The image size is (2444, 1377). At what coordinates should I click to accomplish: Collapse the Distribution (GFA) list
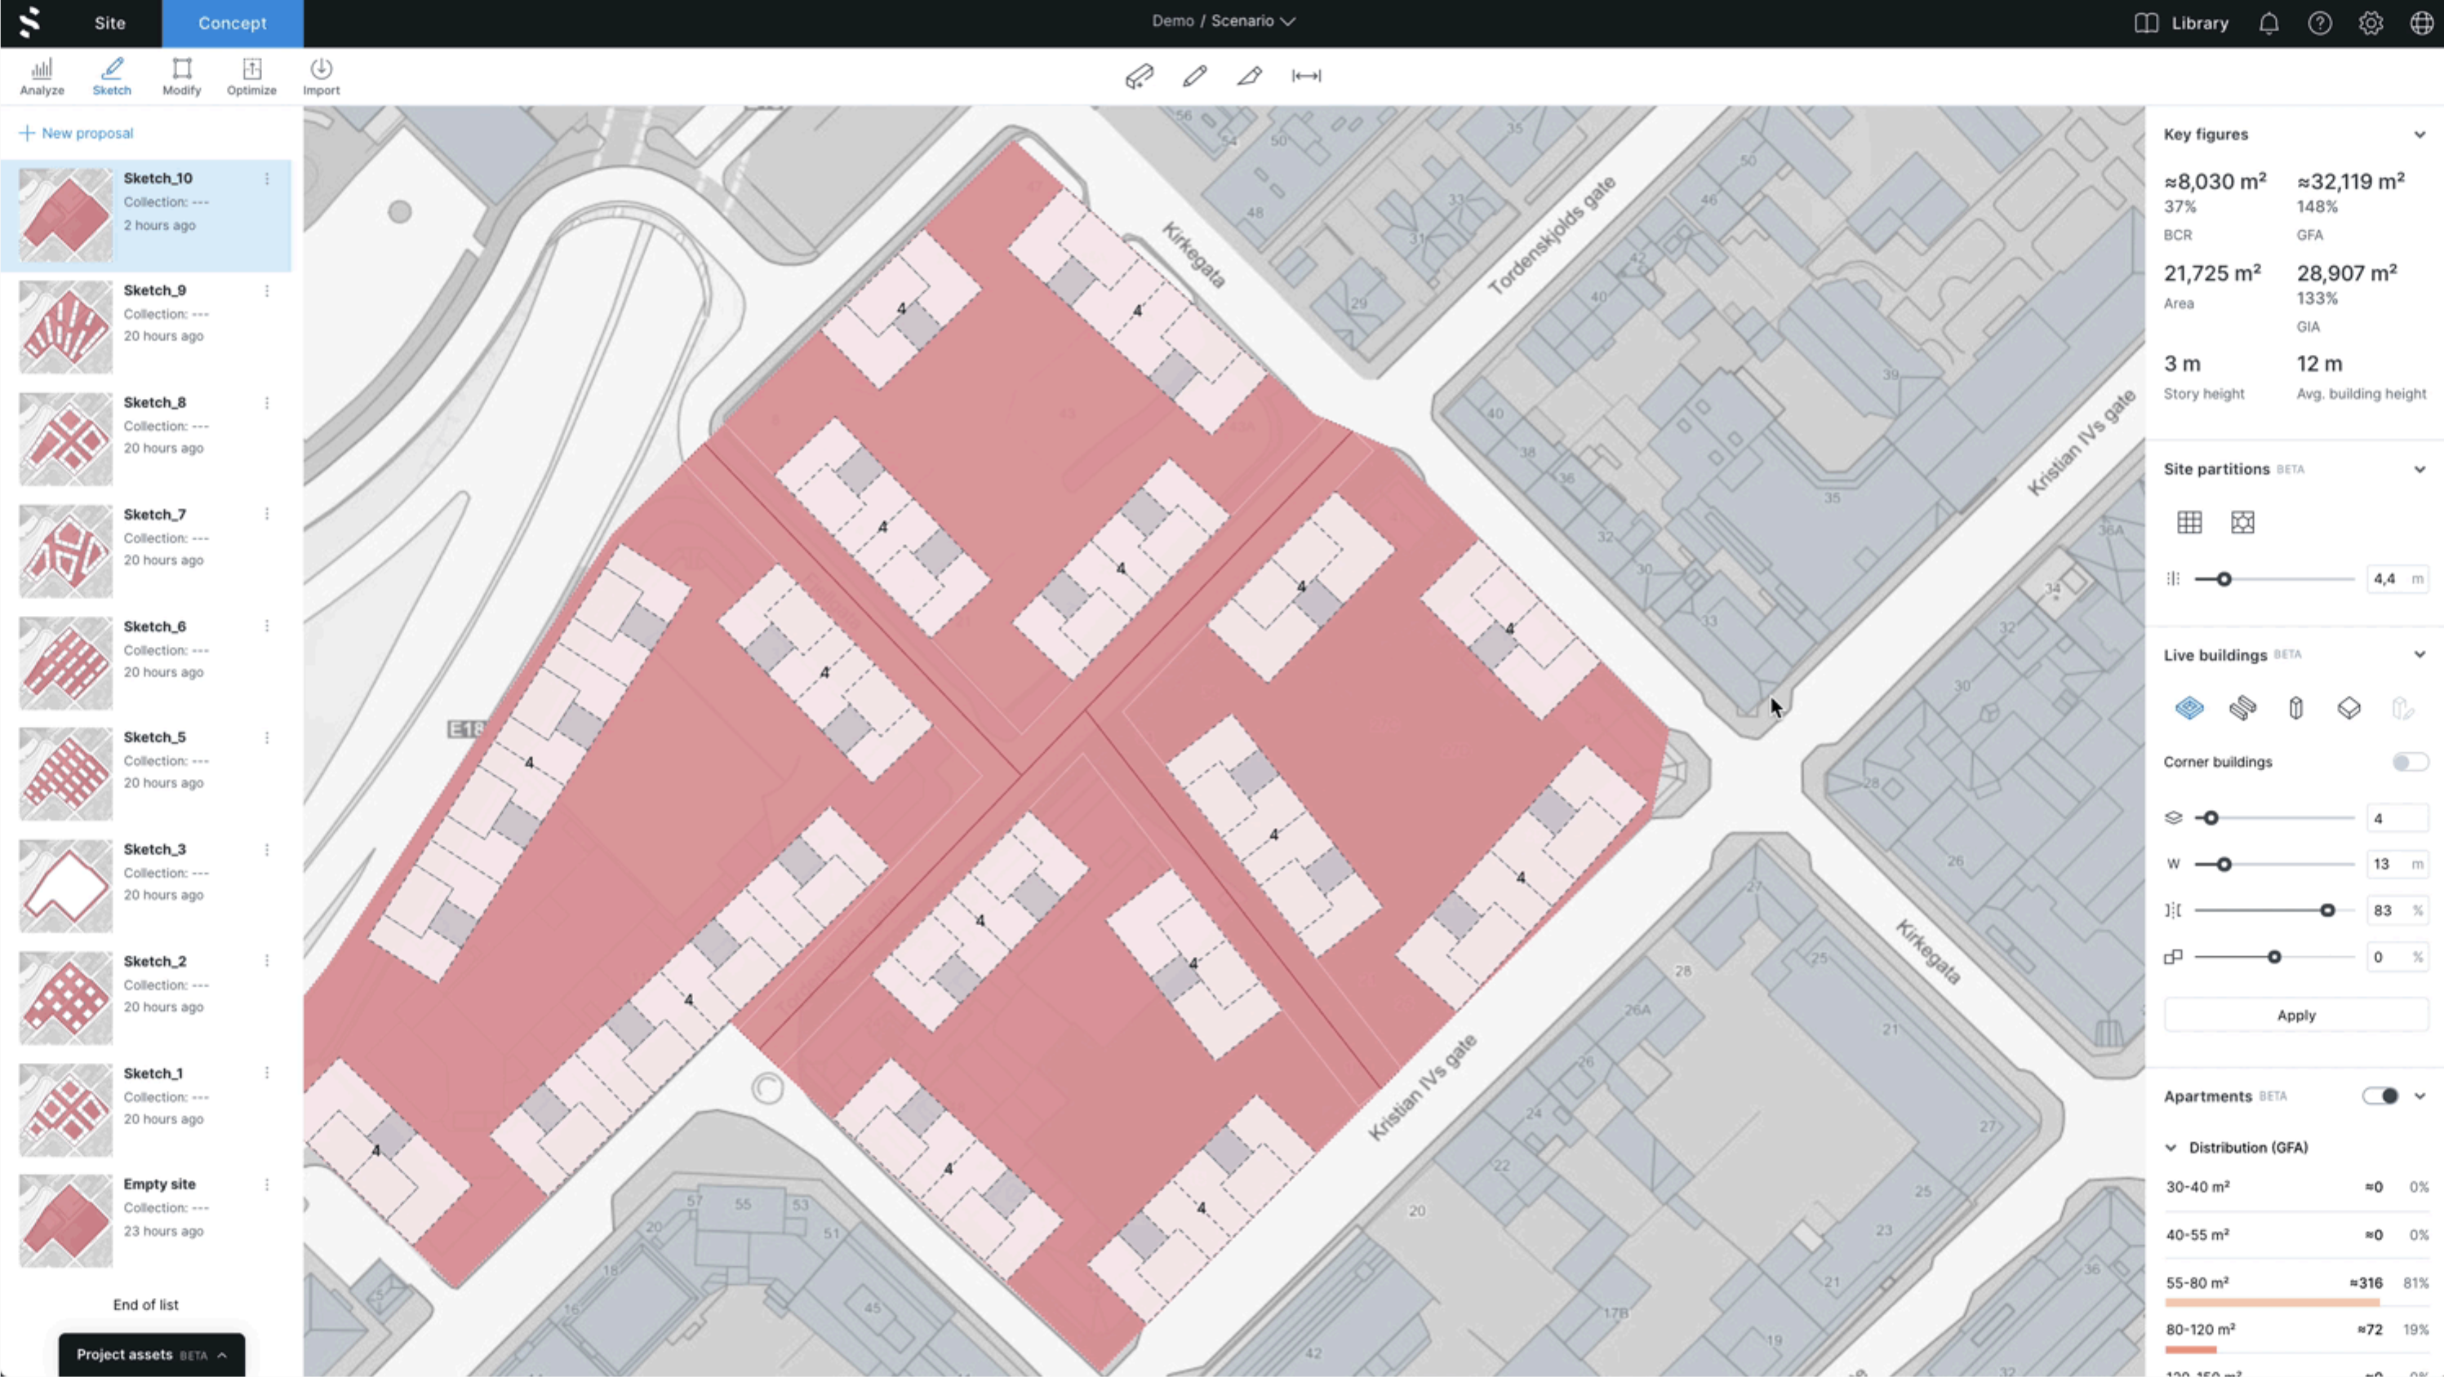2171,1148
